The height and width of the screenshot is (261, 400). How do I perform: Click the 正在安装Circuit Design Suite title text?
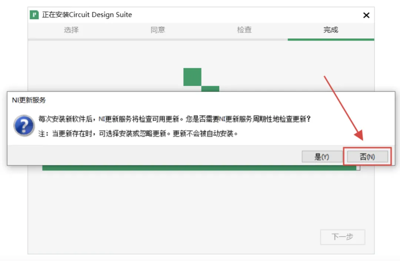(x=87, y=15)
